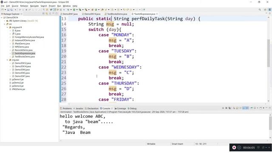Viewport: 272px width, 153px height.
Task: Save the current file with Save icon
Action: [x=8, y=10]
